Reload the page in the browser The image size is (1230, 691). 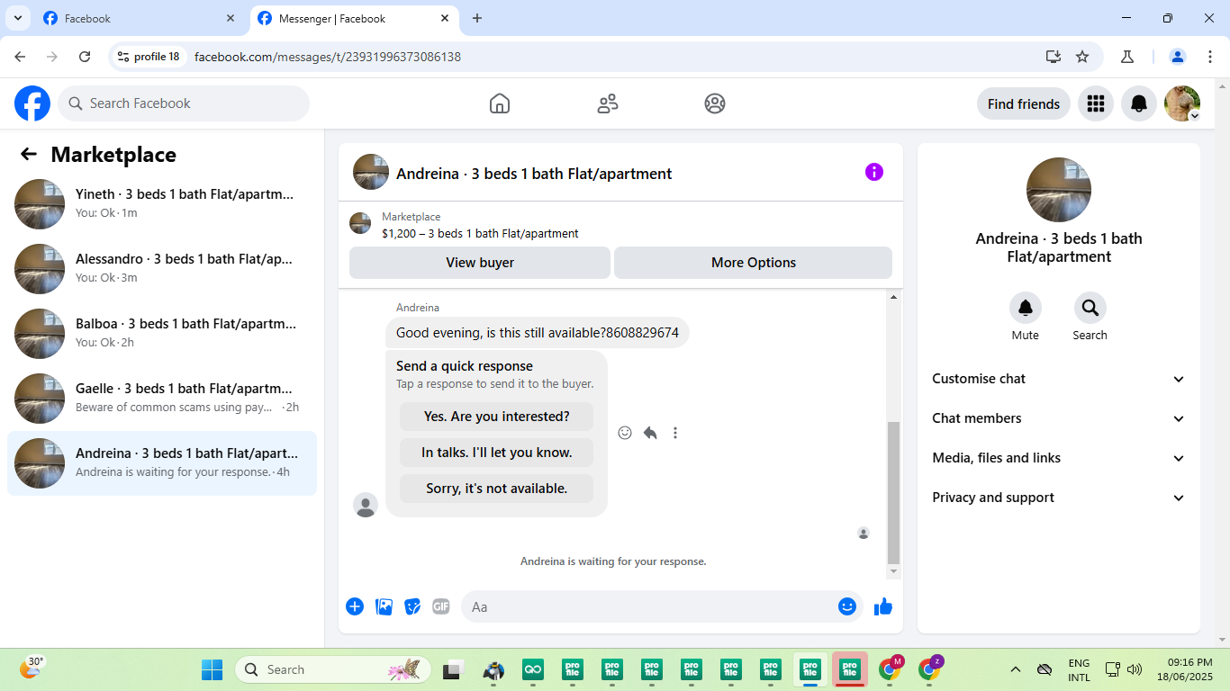(85, 57)
